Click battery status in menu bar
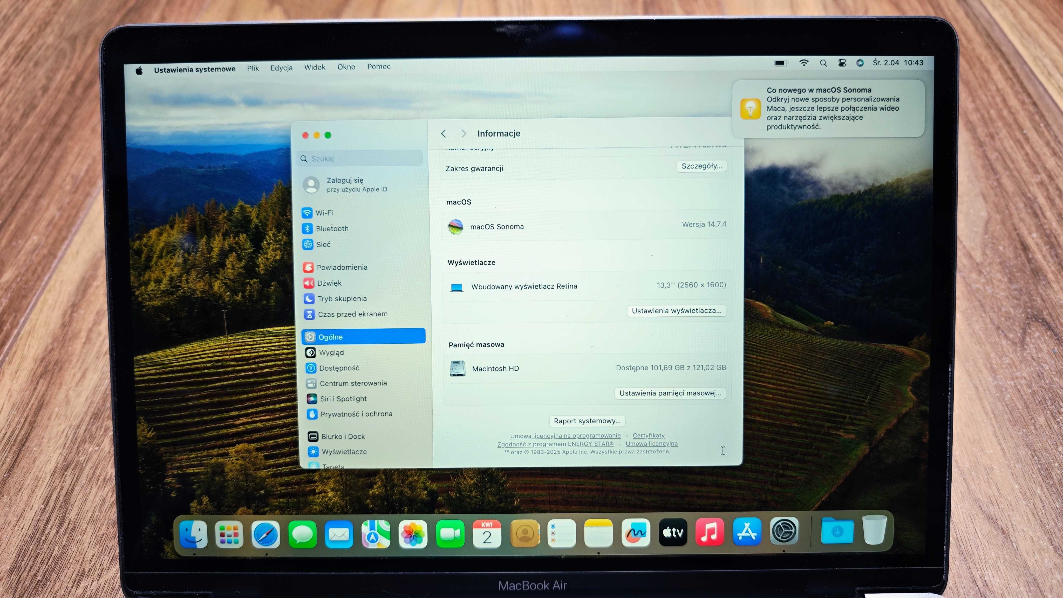The width and height of the screenshot is (1063, 598). 781,63
